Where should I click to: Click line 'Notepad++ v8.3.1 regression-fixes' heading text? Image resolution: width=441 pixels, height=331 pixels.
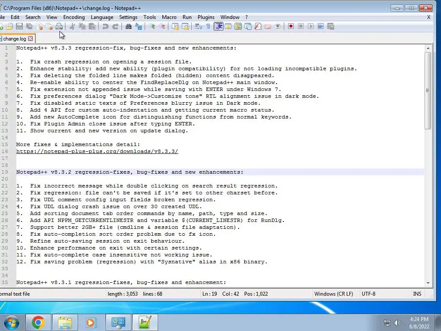tap(121, 282)
